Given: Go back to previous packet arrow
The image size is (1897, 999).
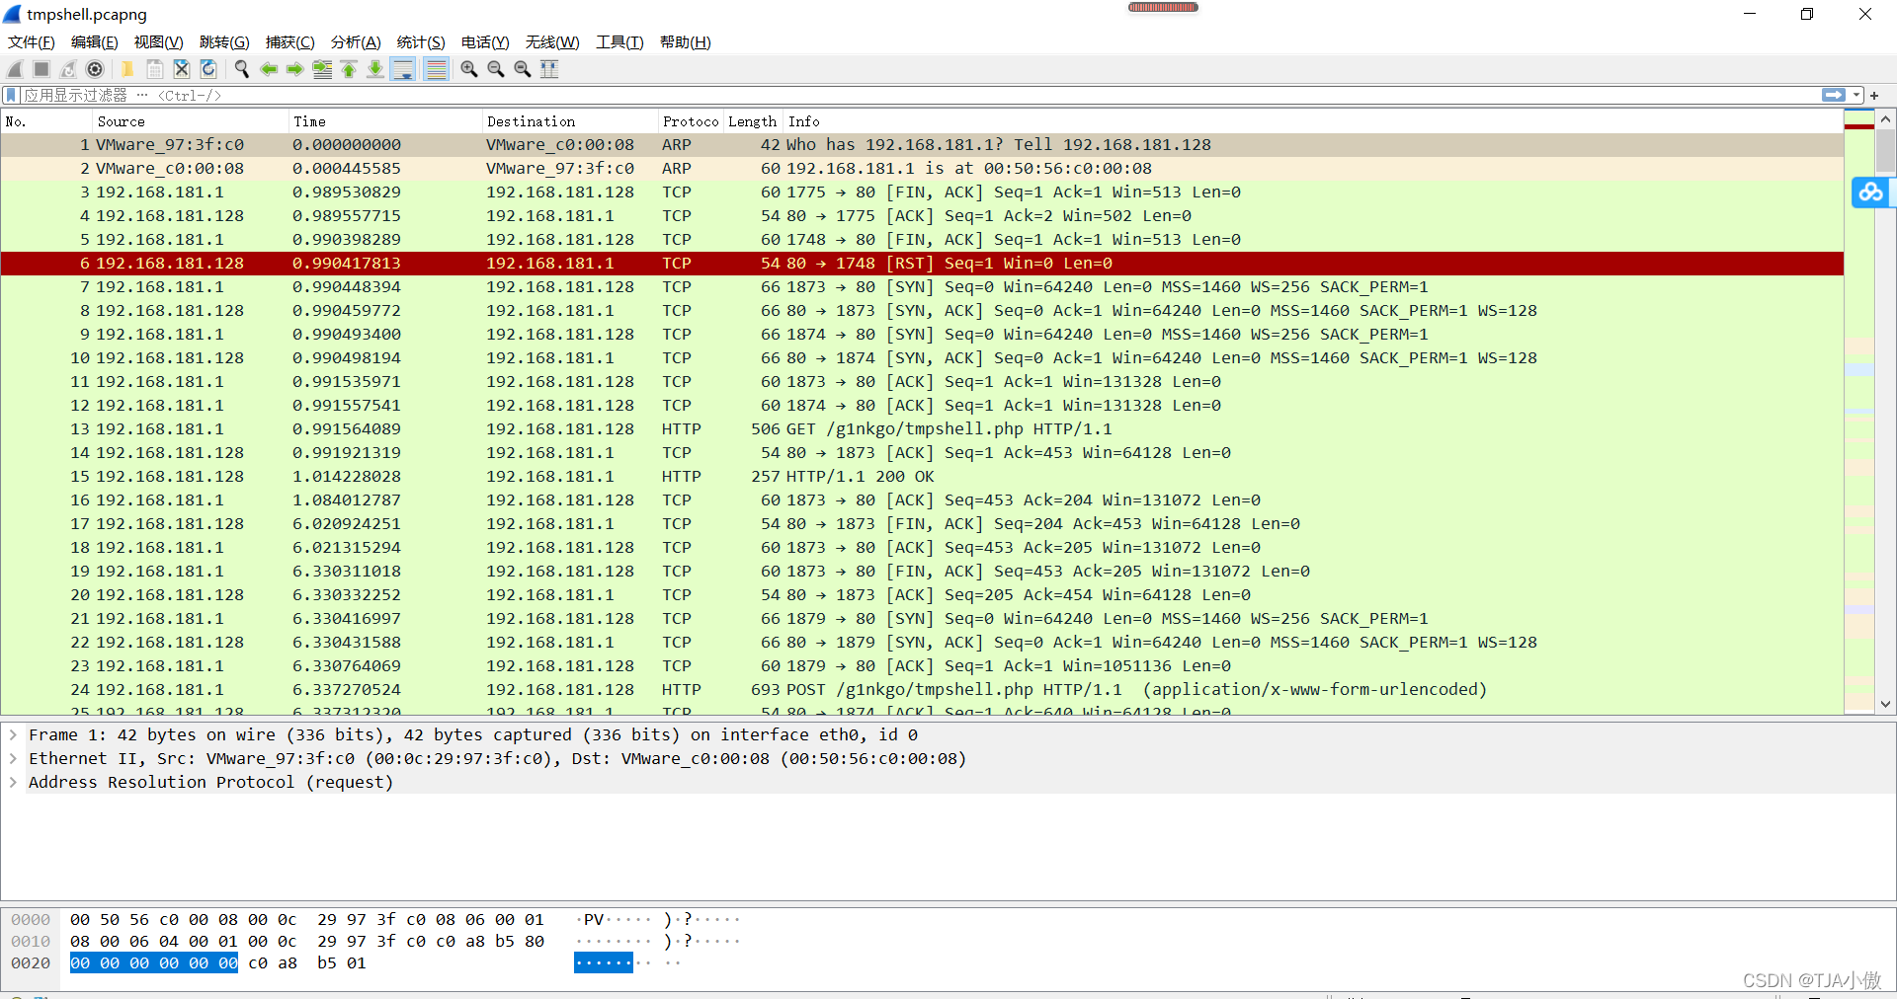Looking at the screenshot, I should click(x=268, y=69).
